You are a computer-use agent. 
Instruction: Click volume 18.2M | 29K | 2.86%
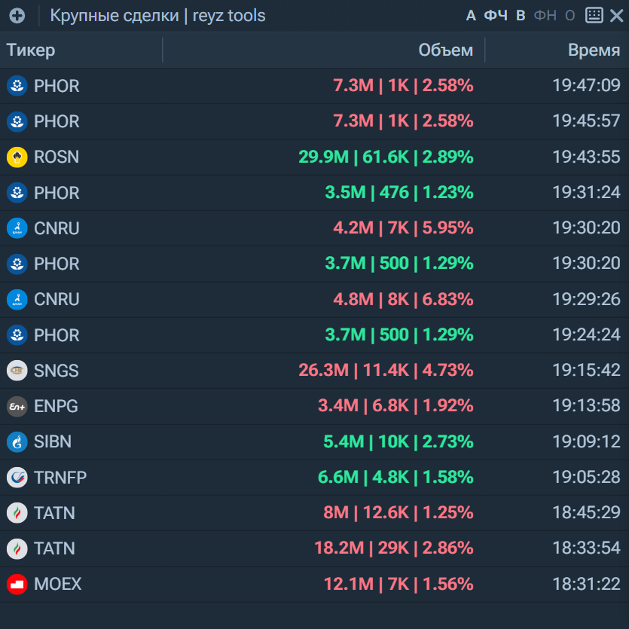click(x=394, y=548)
